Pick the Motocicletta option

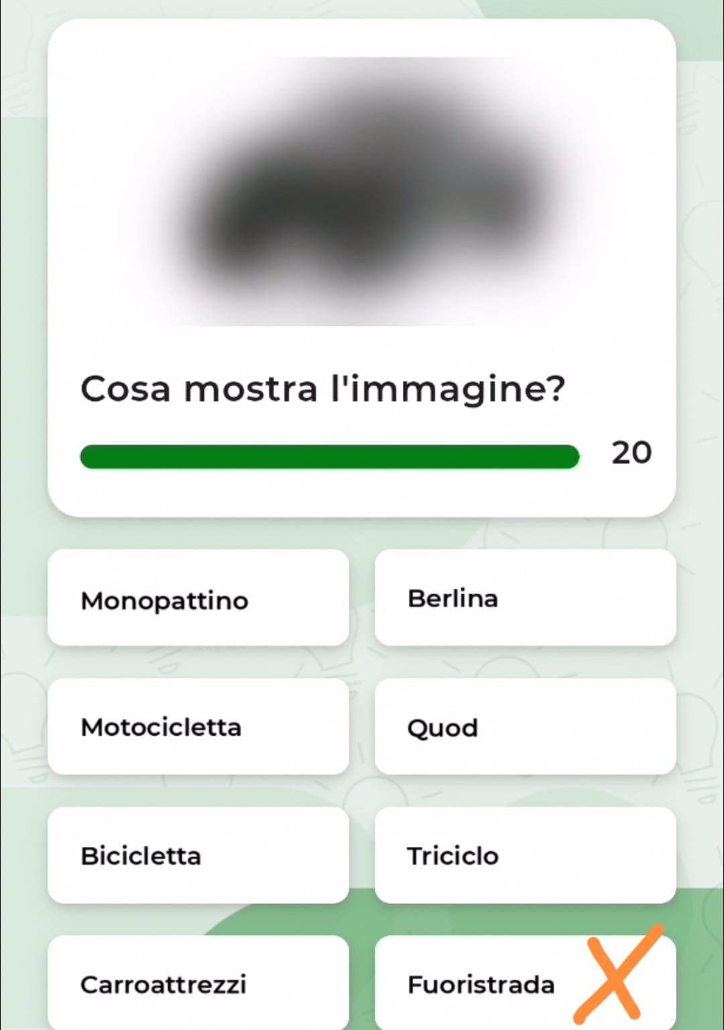198,727
